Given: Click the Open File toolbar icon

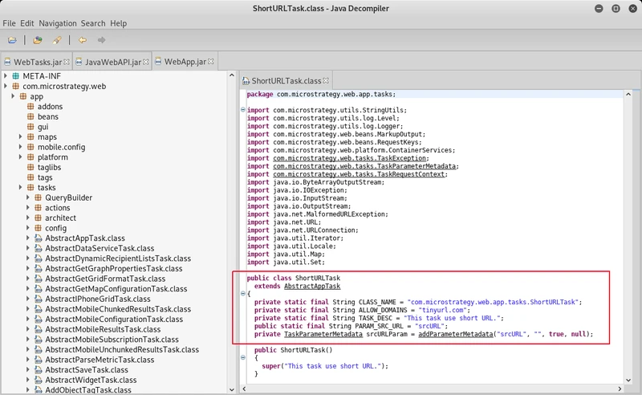Looking at the screenshot, I should click(x=12, y=40).
